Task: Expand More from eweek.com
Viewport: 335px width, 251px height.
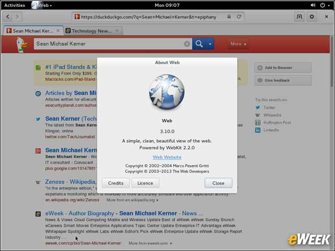Action: (x=150, y=243)
